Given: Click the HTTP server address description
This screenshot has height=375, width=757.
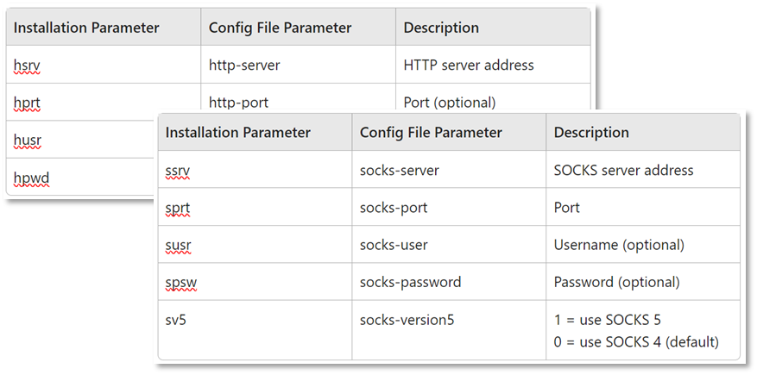Looking at the screenshot, I should click(469, 65).
